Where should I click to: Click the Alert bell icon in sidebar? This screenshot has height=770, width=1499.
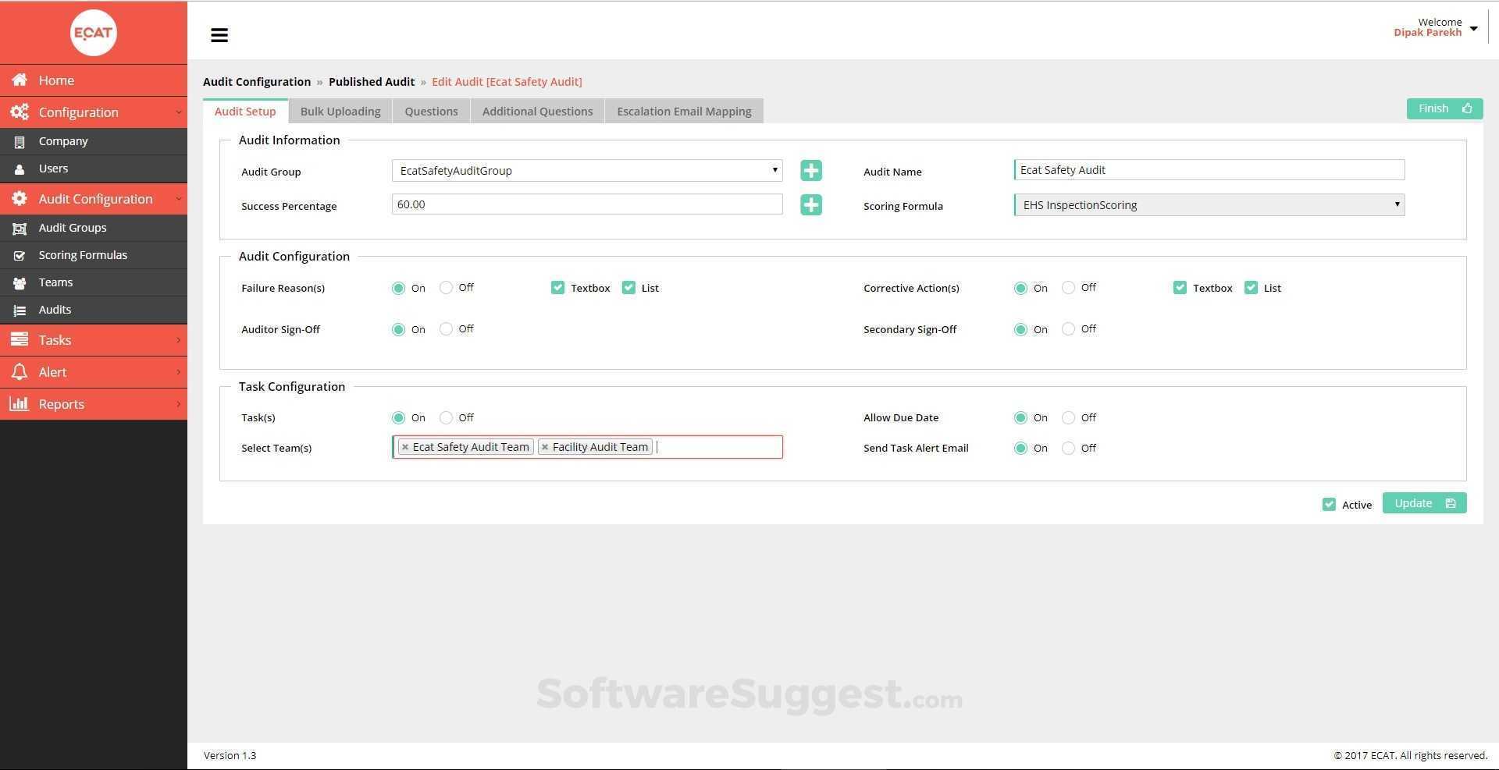point(20,371)
